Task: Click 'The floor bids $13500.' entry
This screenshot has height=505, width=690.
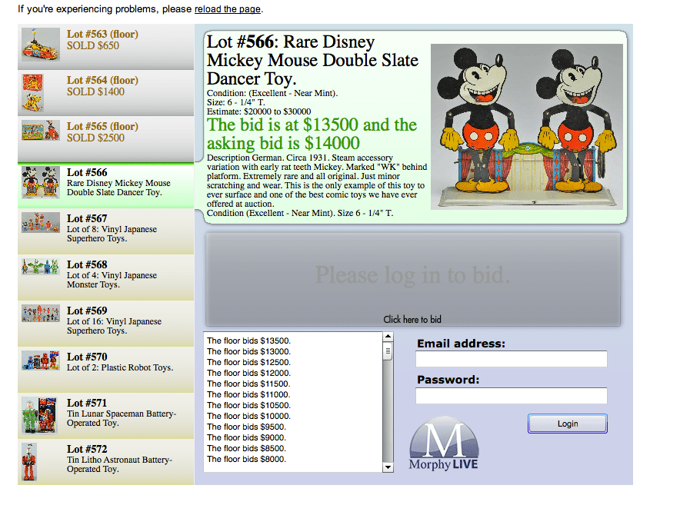Action: (249, 341)
